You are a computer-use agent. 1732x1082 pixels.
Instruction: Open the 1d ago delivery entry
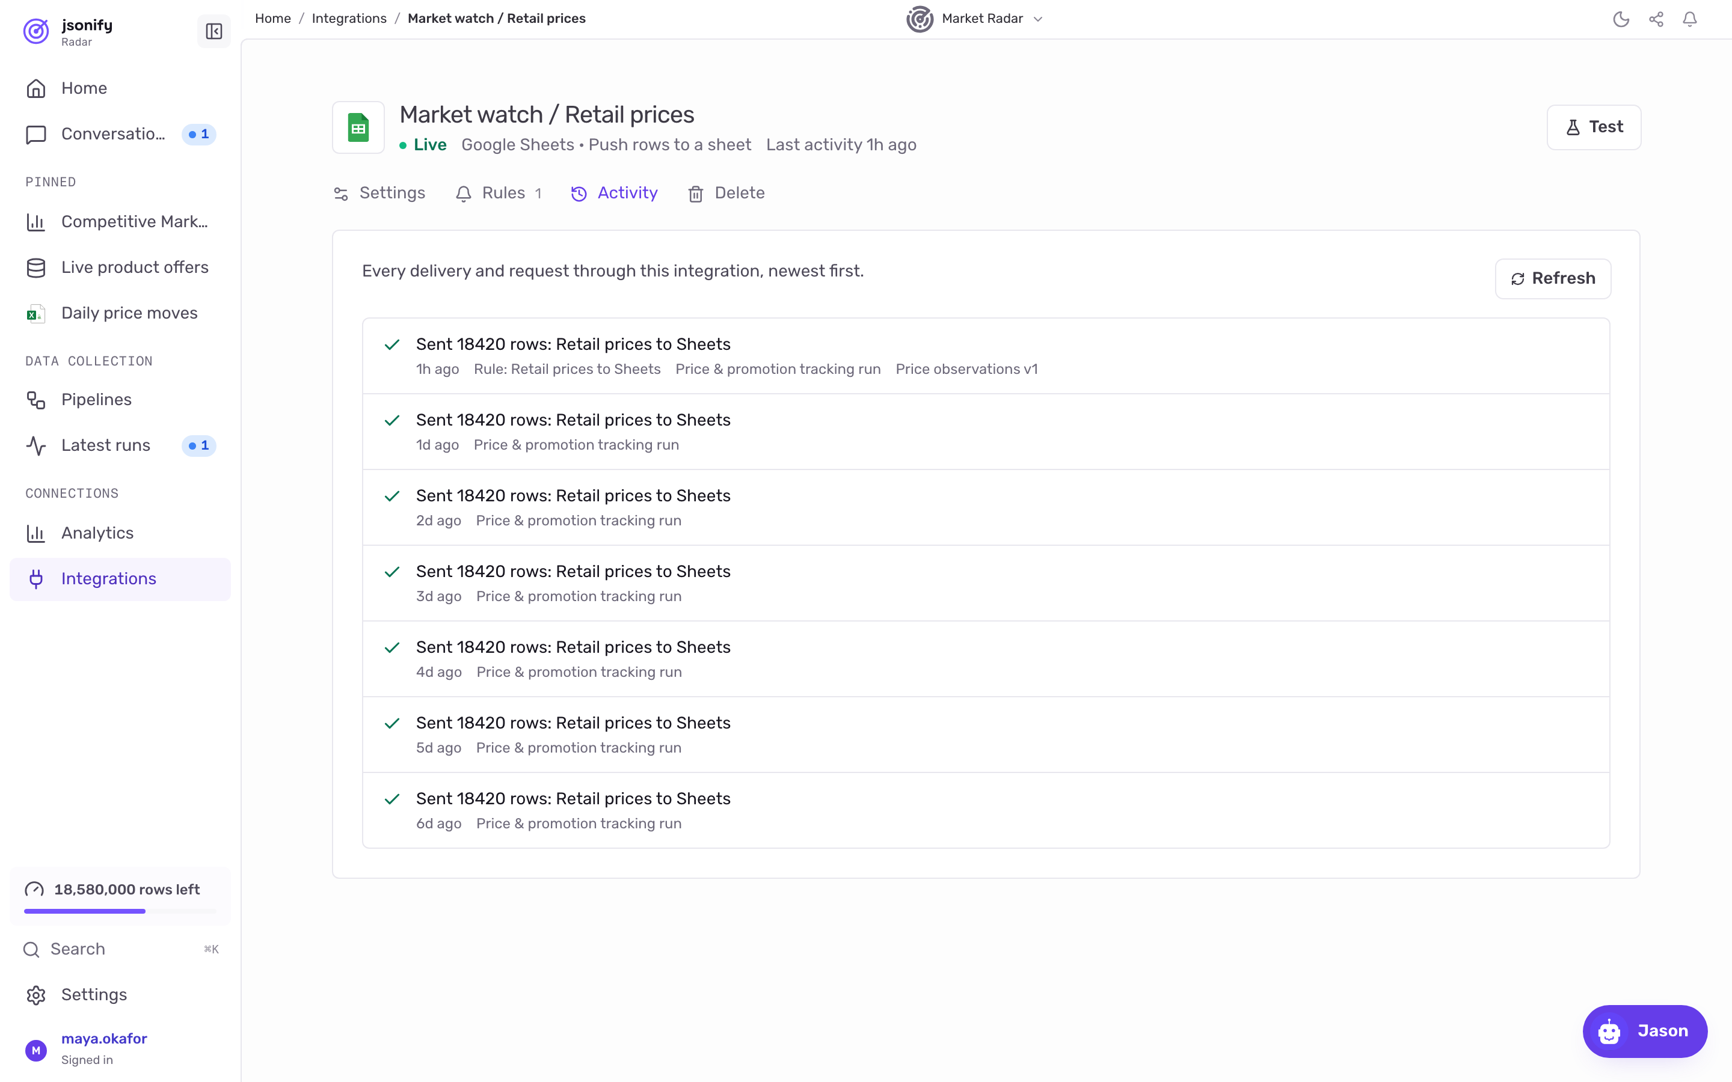click(x=986, y=432)
